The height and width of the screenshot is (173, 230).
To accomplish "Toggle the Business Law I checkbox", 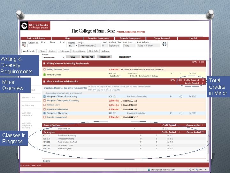I will tap(45, 105).
